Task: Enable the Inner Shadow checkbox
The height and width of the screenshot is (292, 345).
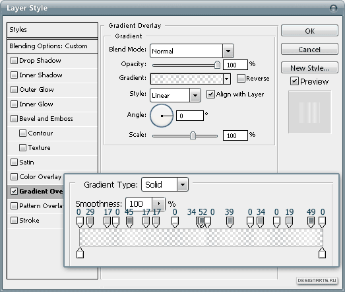Action: pyautogui.click(x=14, y=75)
